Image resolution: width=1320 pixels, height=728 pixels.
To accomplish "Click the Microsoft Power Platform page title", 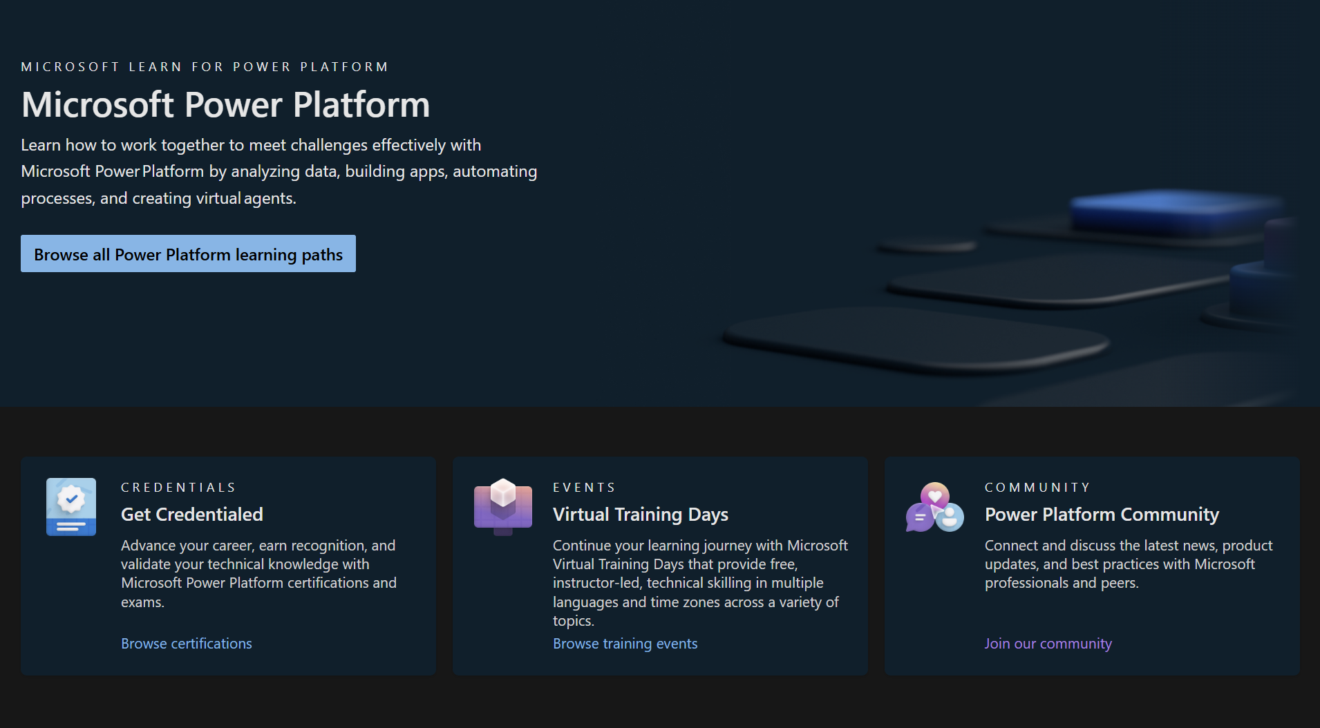I will pyautogui.click(x=226, y=105).
